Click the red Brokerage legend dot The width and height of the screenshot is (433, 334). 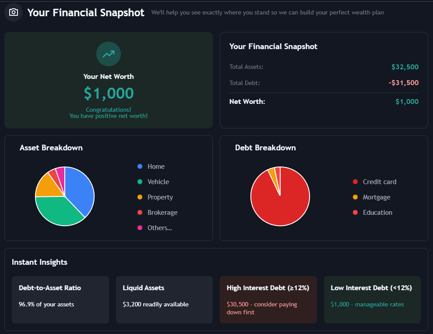pos(140,213)
